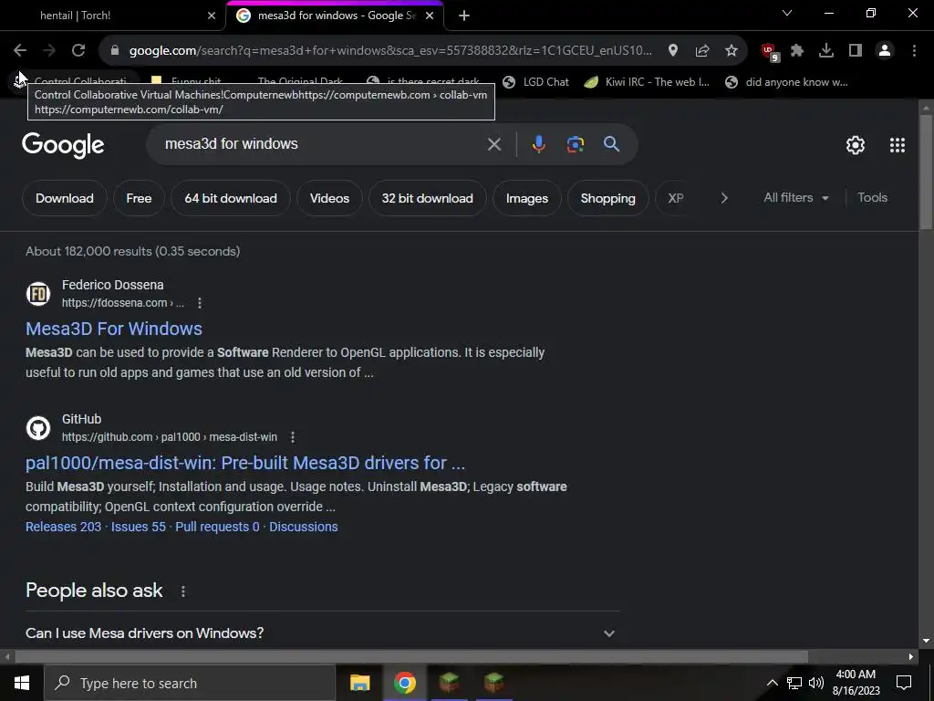Open the 'Releases 203' sitelink
This screenshot has width=934, height=701.
[63, 527]
